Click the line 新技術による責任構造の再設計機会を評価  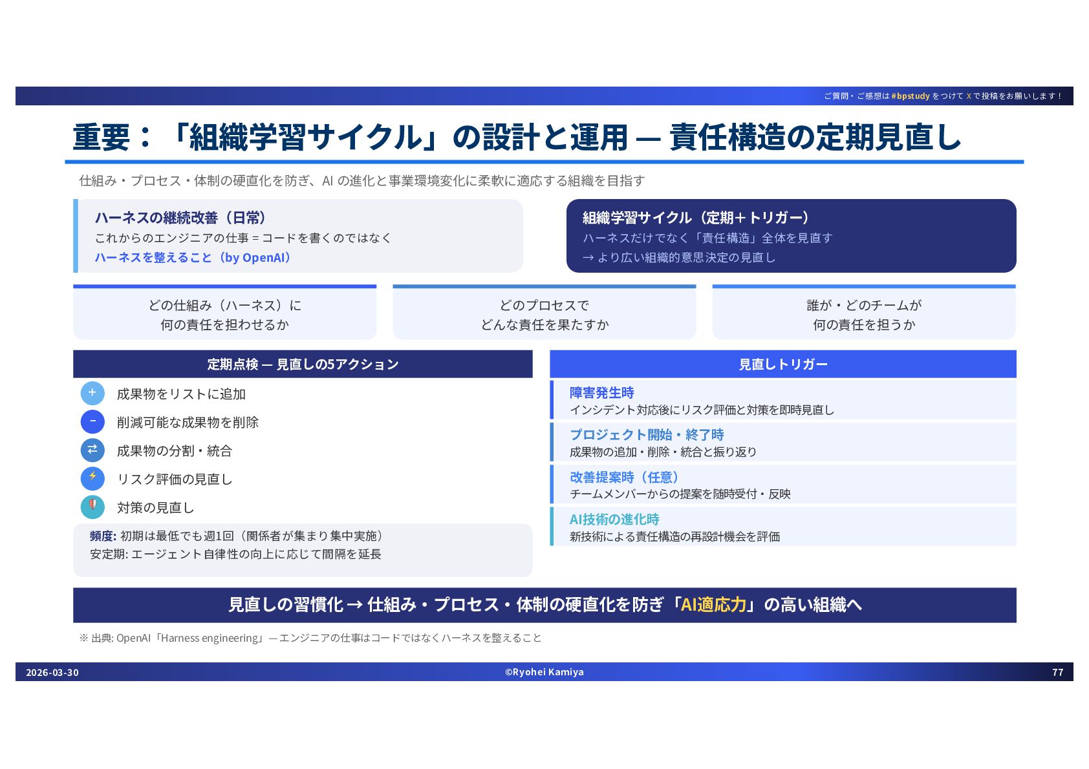[674, 537]
